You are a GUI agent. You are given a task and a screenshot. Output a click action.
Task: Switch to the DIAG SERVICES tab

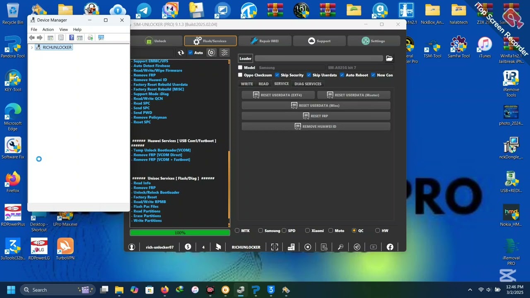[308, 84]
